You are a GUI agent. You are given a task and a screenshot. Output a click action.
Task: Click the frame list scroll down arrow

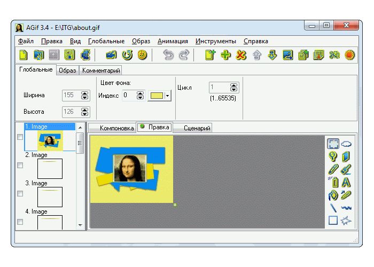80,225
